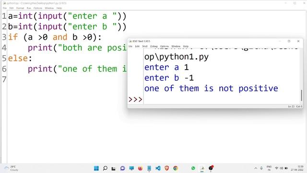This screenshot has height=173, width=307.
Task: Open Debug menu in IDLE Shell
Action: pyautogui.click(x=153, y=46)
